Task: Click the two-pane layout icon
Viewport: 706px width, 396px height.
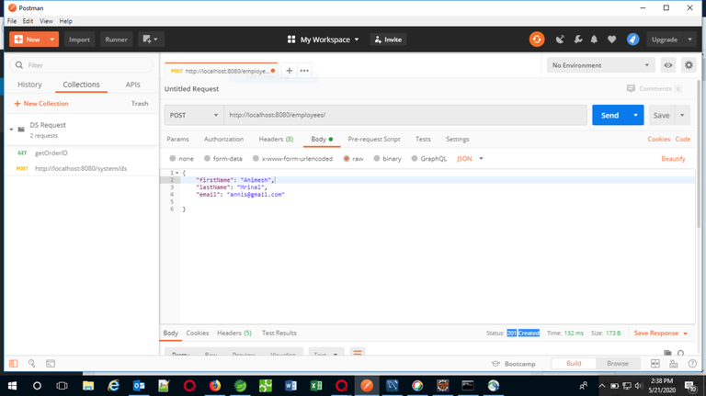Action: 655,364
